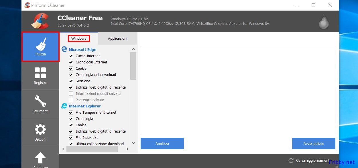358x168 pixels.
Task: Uncheck Edge Cronologia Internet
Action: click(x=71, y=62)
